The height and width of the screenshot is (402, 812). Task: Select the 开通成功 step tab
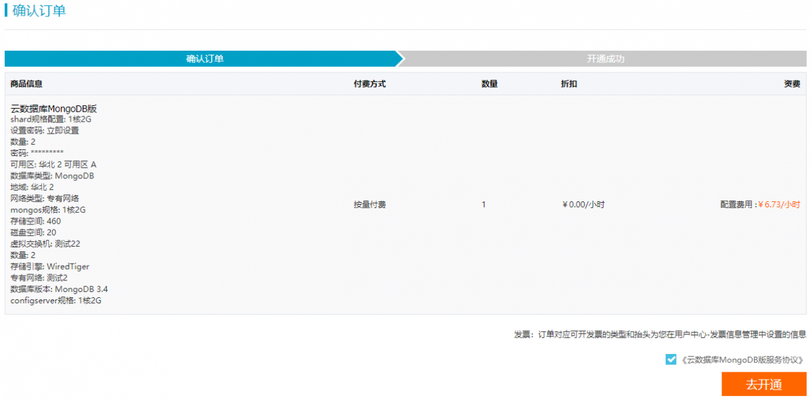605,59
